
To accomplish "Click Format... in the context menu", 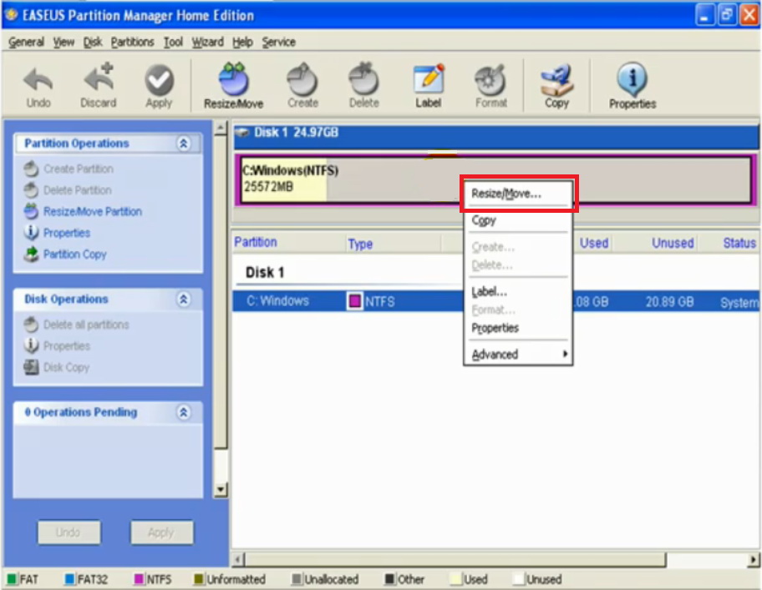I will (518, 310).
